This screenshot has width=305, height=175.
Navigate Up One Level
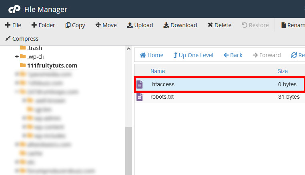193,55
